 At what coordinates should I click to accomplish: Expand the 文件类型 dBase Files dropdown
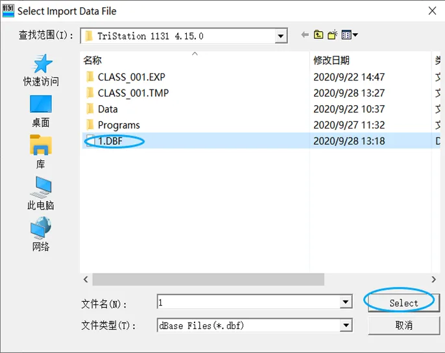click(x=346, y=325)
